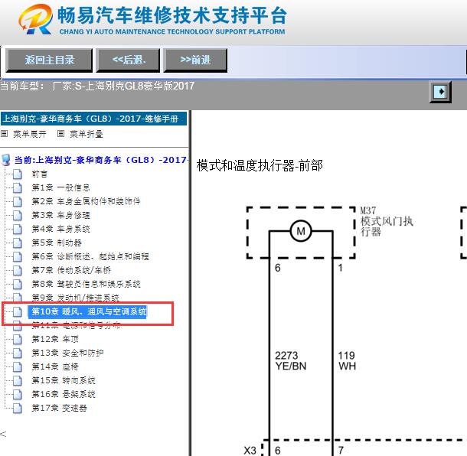Go back with the <<后退 button
The image size is (467, 456).
[128, 60]
